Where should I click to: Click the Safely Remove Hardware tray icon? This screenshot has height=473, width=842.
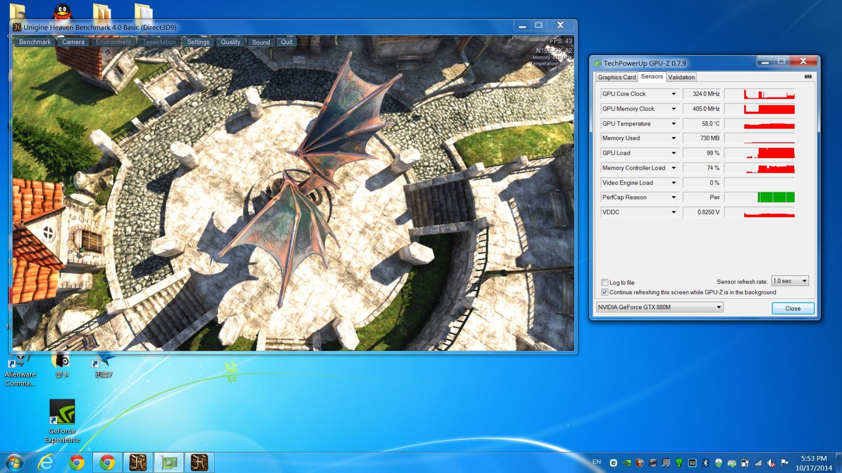732,462
